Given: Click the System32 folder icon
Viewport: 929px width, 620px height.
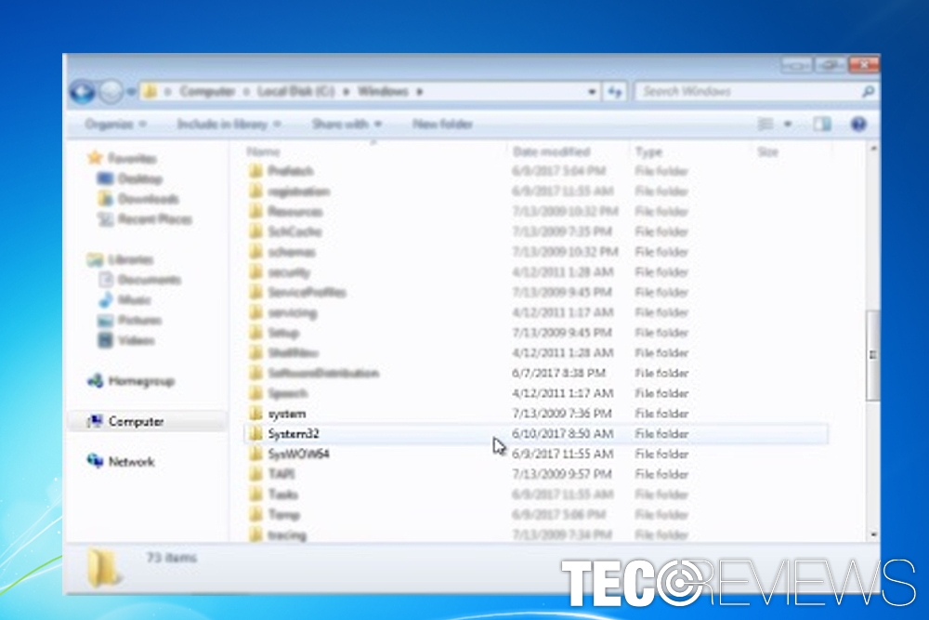Looking at the screenshot, I should (256, 433).
